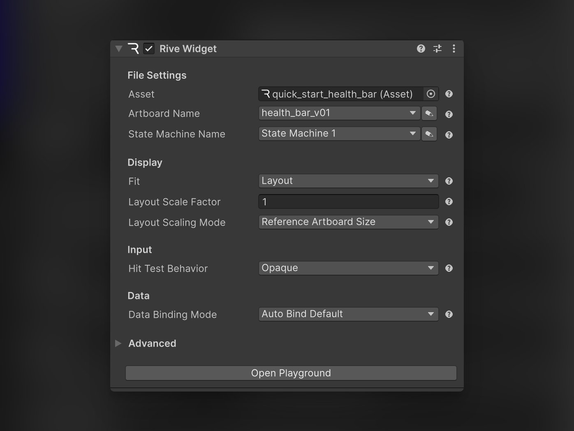
Task: Click the Layout Scaling Mode label
Action: click(x=177, y=222)
